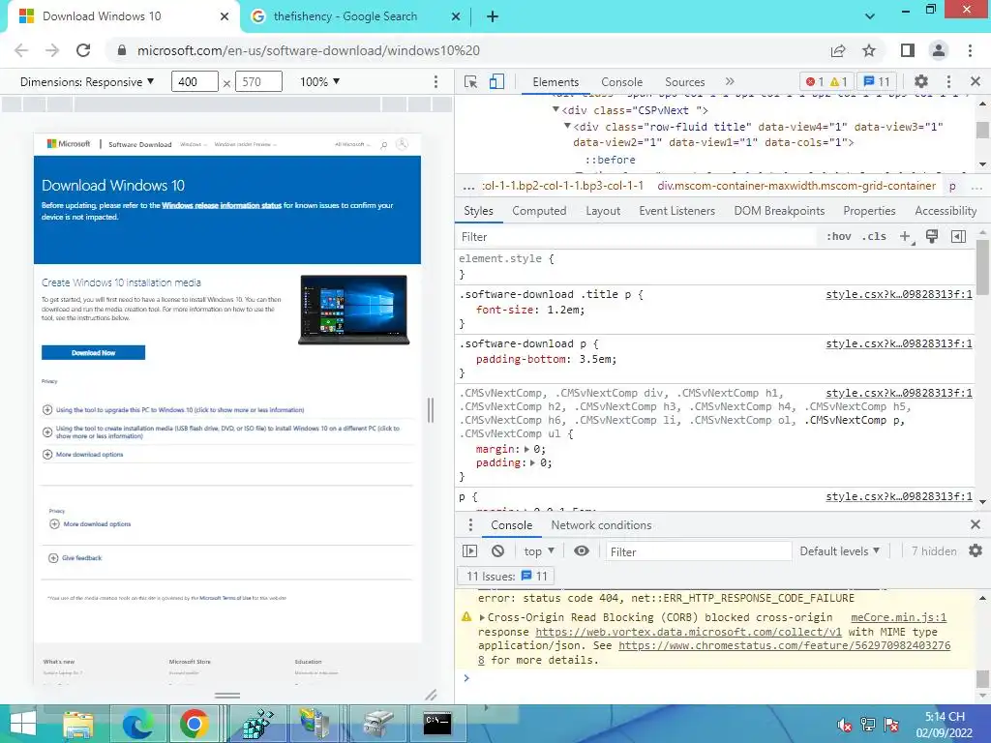Viewport: 991px width, 743px height.
Task: Open the tab search chevron in title bar
Action: (x=870, y=16)
